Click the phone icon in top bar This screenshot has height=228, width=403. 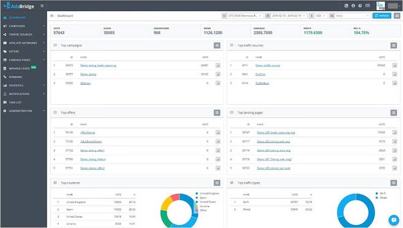(x=346, y=6)
